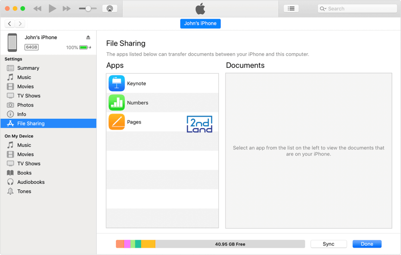401x255 pixels.
Task: Click the Numbers app name
Action: point(138,102)
